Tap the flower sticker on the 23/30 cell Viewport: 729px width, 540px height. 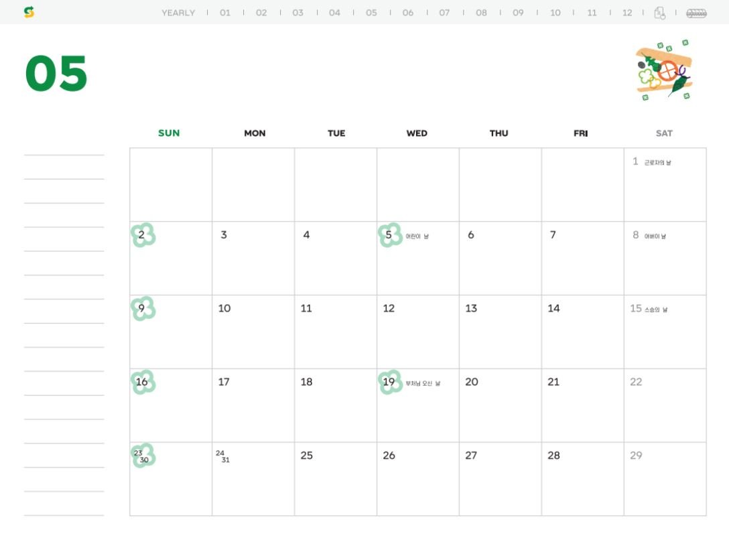click(x=143, y=456)
